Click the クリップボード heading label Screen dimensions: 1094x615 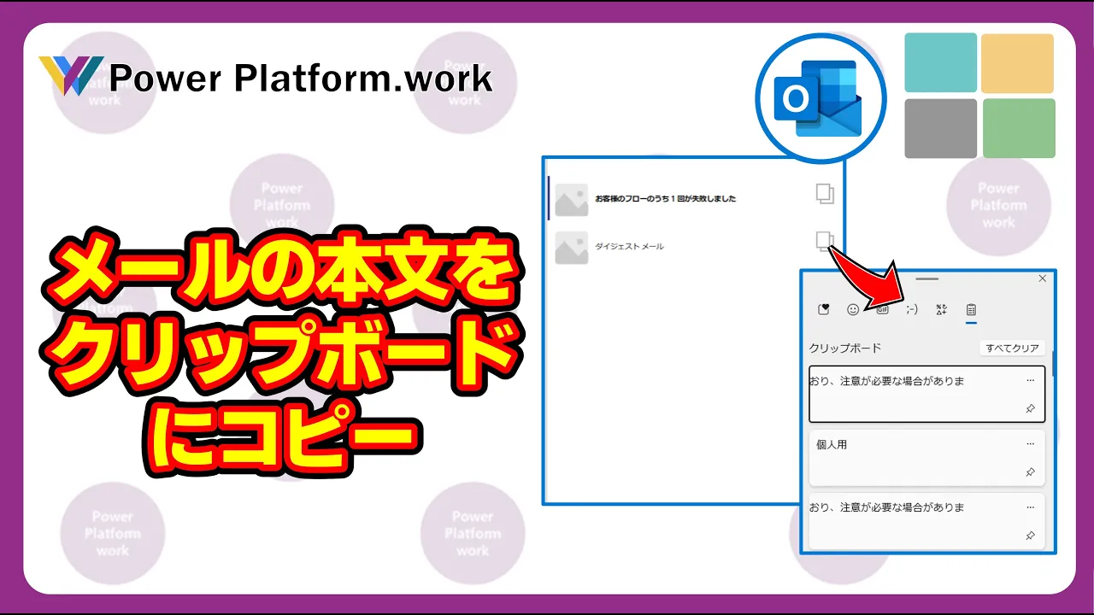pos(845,348)
